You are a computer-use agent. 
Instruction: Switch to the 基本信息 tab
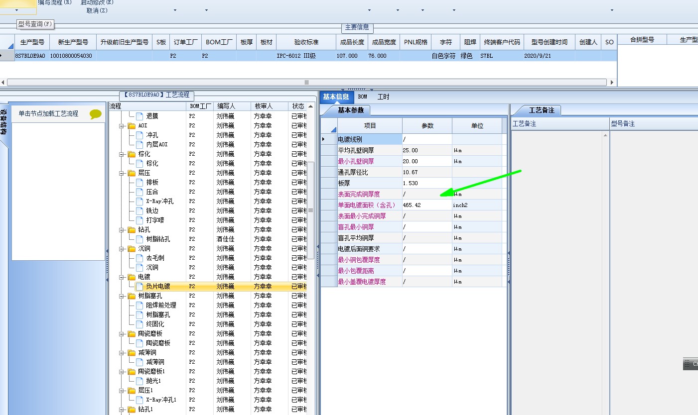336,97
